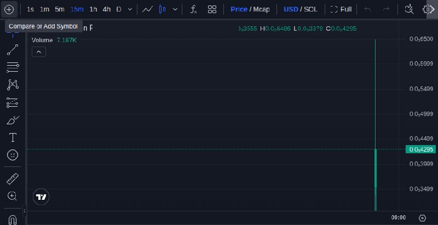The image size is (438, 225).
Task: Switch currency to SOL
Action: [x=310, y=9]
